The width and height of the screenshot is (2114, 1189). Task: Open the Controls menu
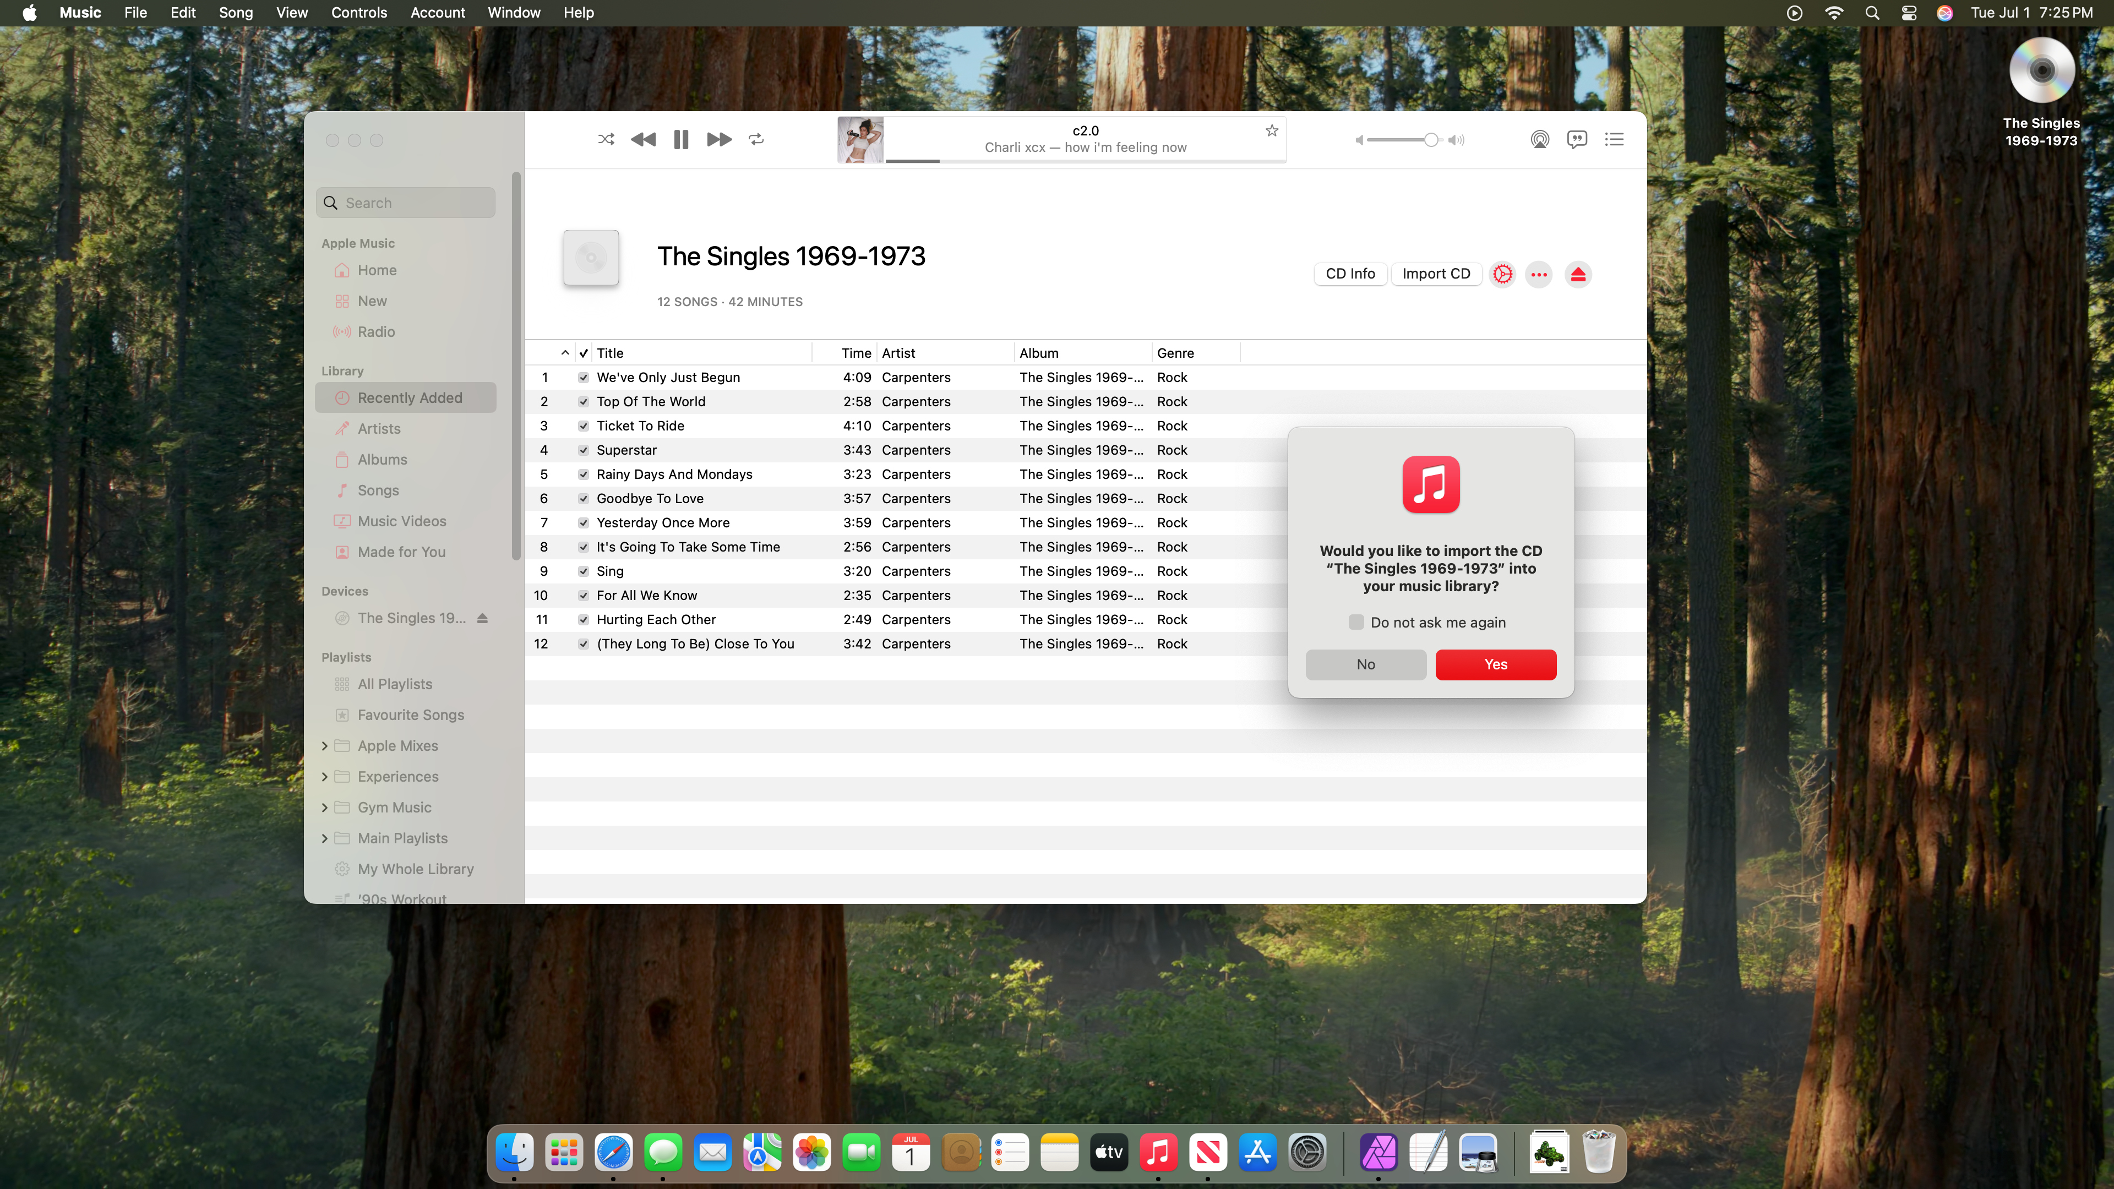pyautogui.click(x=358, y=12)
